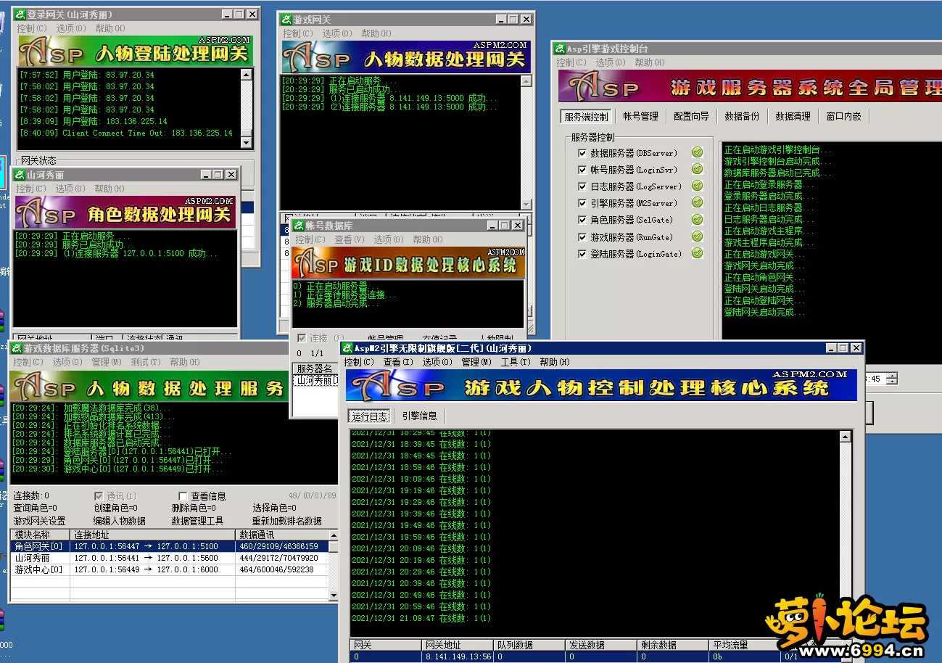This screenshot has width=942, height=663.
Task: Uncheck 日志服务器 (LogServer) checkbox
Action: (x=582, y=186)
